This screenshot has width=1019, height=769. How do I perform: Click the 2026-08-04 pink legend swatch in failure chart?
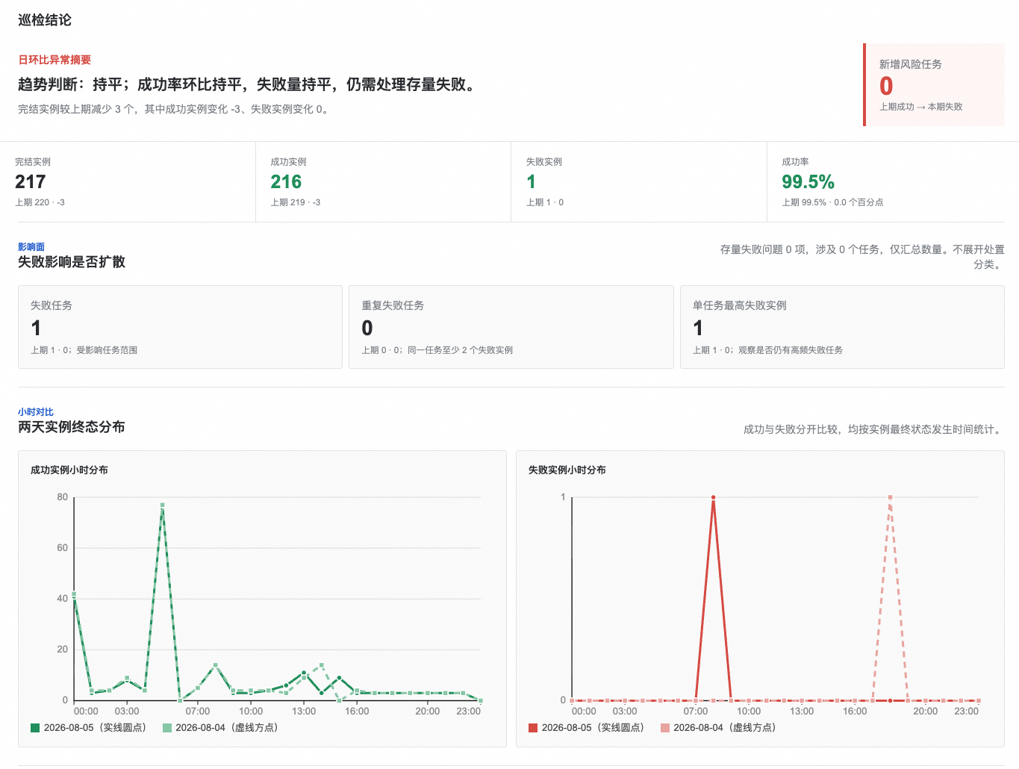point(665,728)
